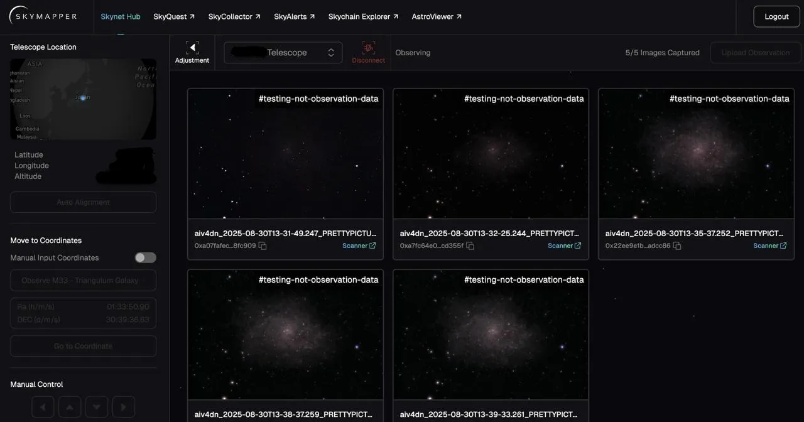This screenshot has height=422, width=804.
Task: Open Scanner link for 13-32-25.244 image
Action: pyautogui.click(x=565, y=246)
